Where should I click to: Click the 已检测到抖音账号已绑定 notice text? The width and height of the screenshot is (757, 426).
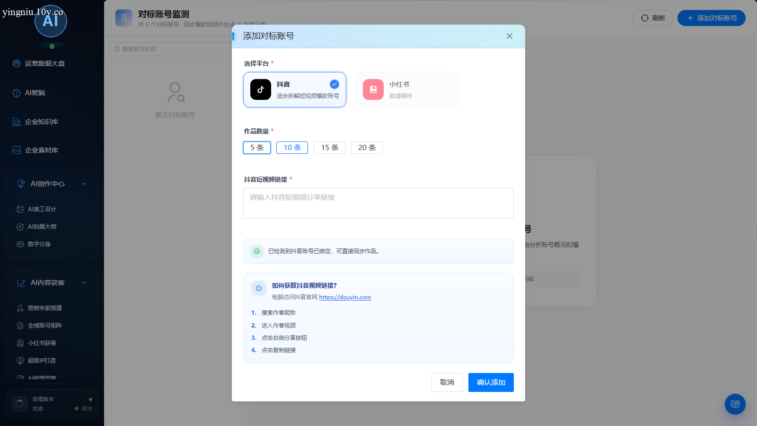point(324,251)
